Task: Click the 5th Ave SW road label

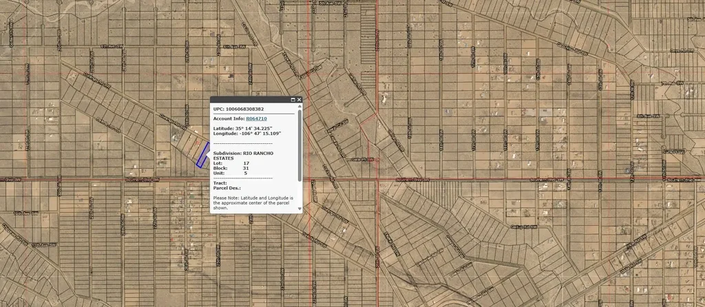Action: [x=332, y=3]
